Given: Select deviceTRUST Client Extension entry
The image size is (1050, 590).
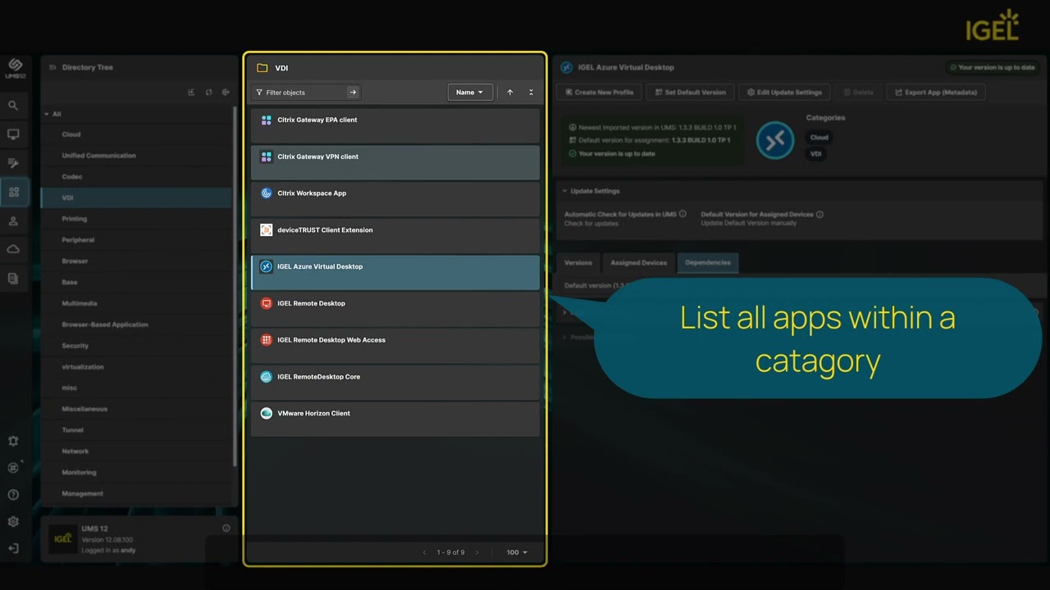Looking at the screenshot, I should 395,236.
